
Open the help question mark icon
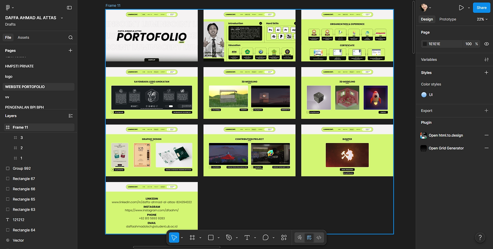(x=480, y=238)
